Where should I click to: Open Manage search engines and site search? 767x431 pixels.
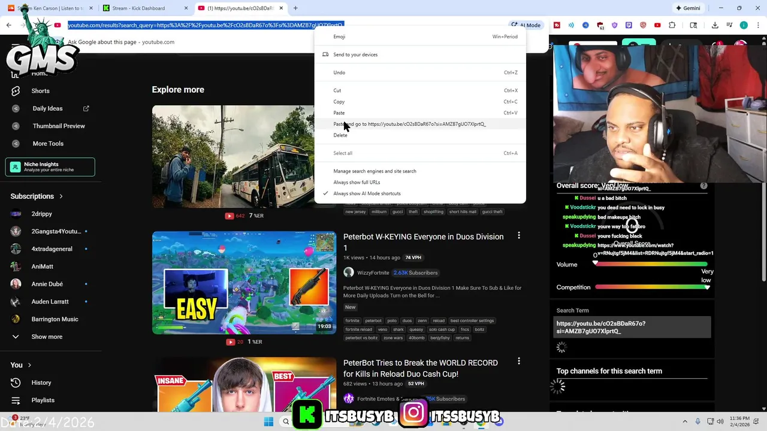click(x=420, y=171)
